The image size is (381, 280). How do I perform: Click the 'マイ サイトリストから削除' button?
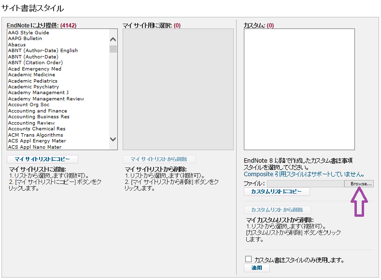click(x=159, y=159)
